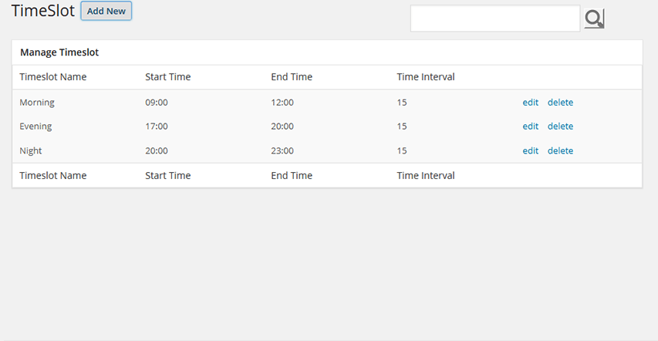This screenshot has width=658, height=341.
Task: Select the footer End Time label
Action: (292, 176)
